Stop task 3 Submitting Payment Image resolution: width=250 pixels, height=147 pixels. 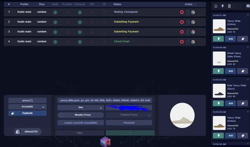pos(182,32)
